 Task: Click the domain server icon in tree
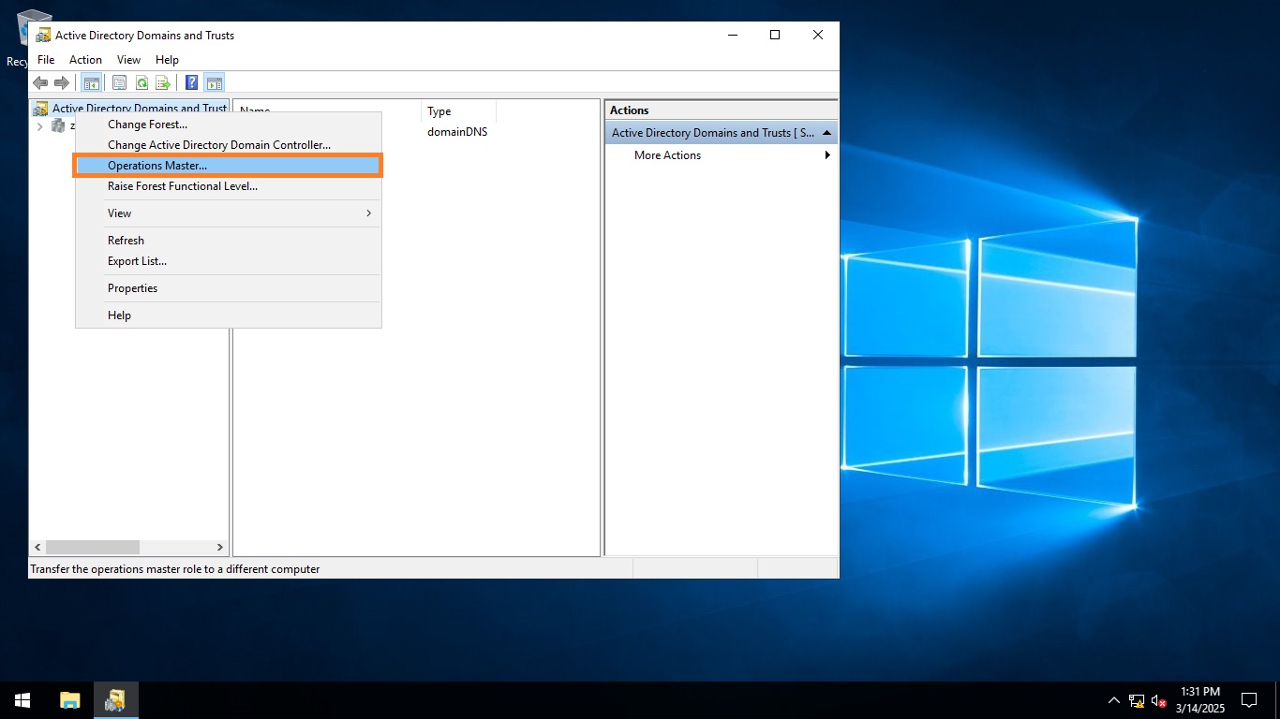[x=58, y=125]
